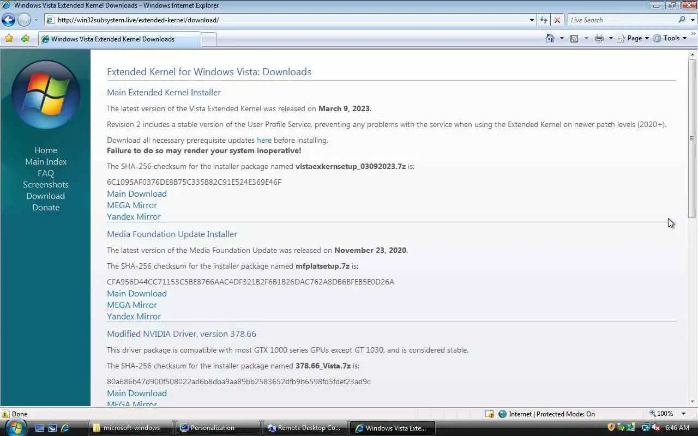Click the Home toolbar icon
The height and width of the screenshot is (436, 698).
pos(550,38)
